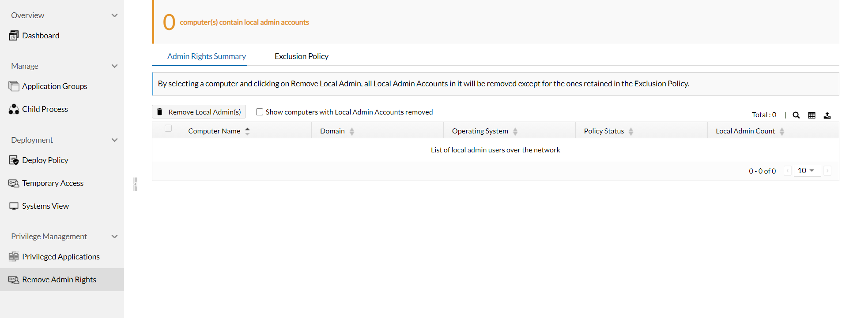Click the Temporary Access icon
842x318 pixels.
click(14, 183)
